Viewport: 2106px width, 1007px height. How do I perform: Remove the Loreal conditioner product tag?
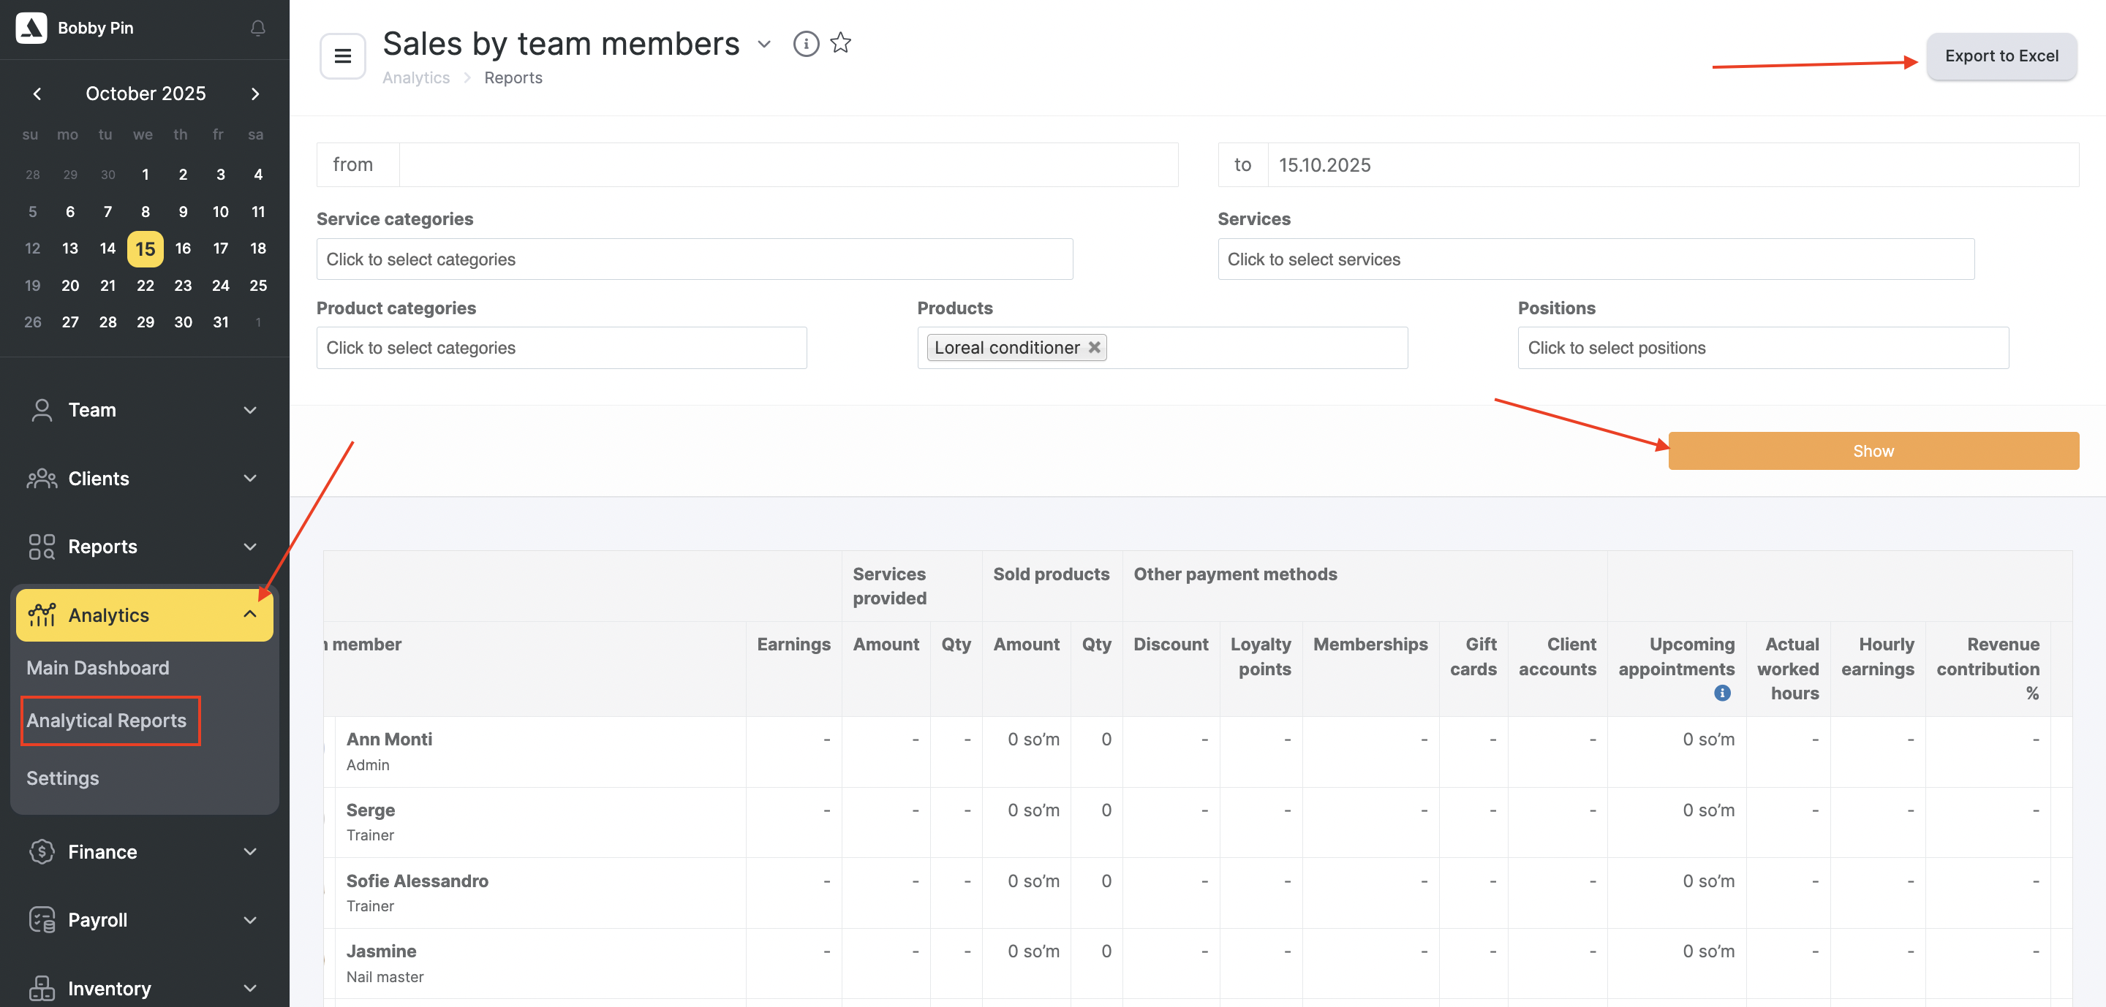[1094, 347]
